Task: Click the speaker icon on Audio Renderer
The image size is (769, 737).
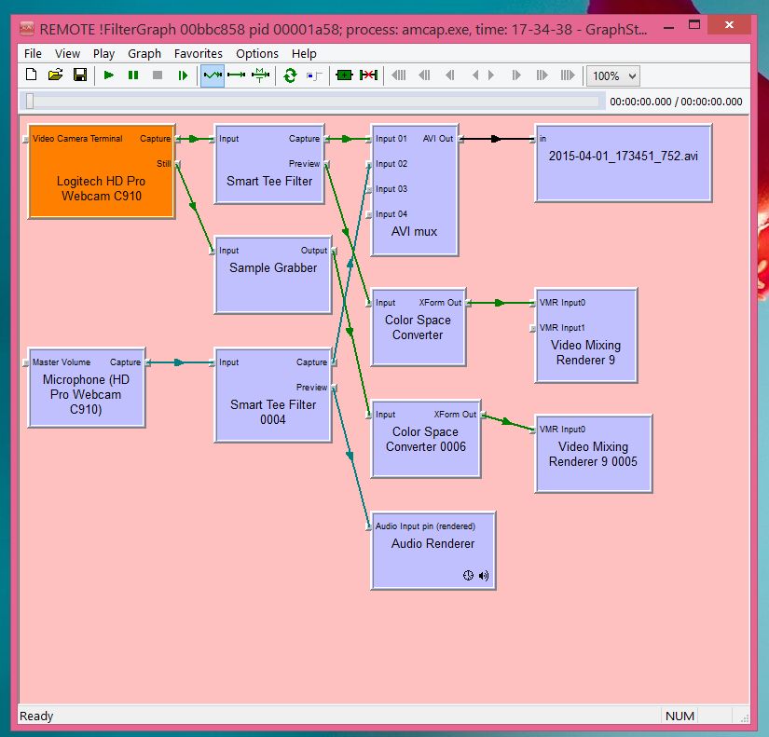Action: (x=484, y=575)
